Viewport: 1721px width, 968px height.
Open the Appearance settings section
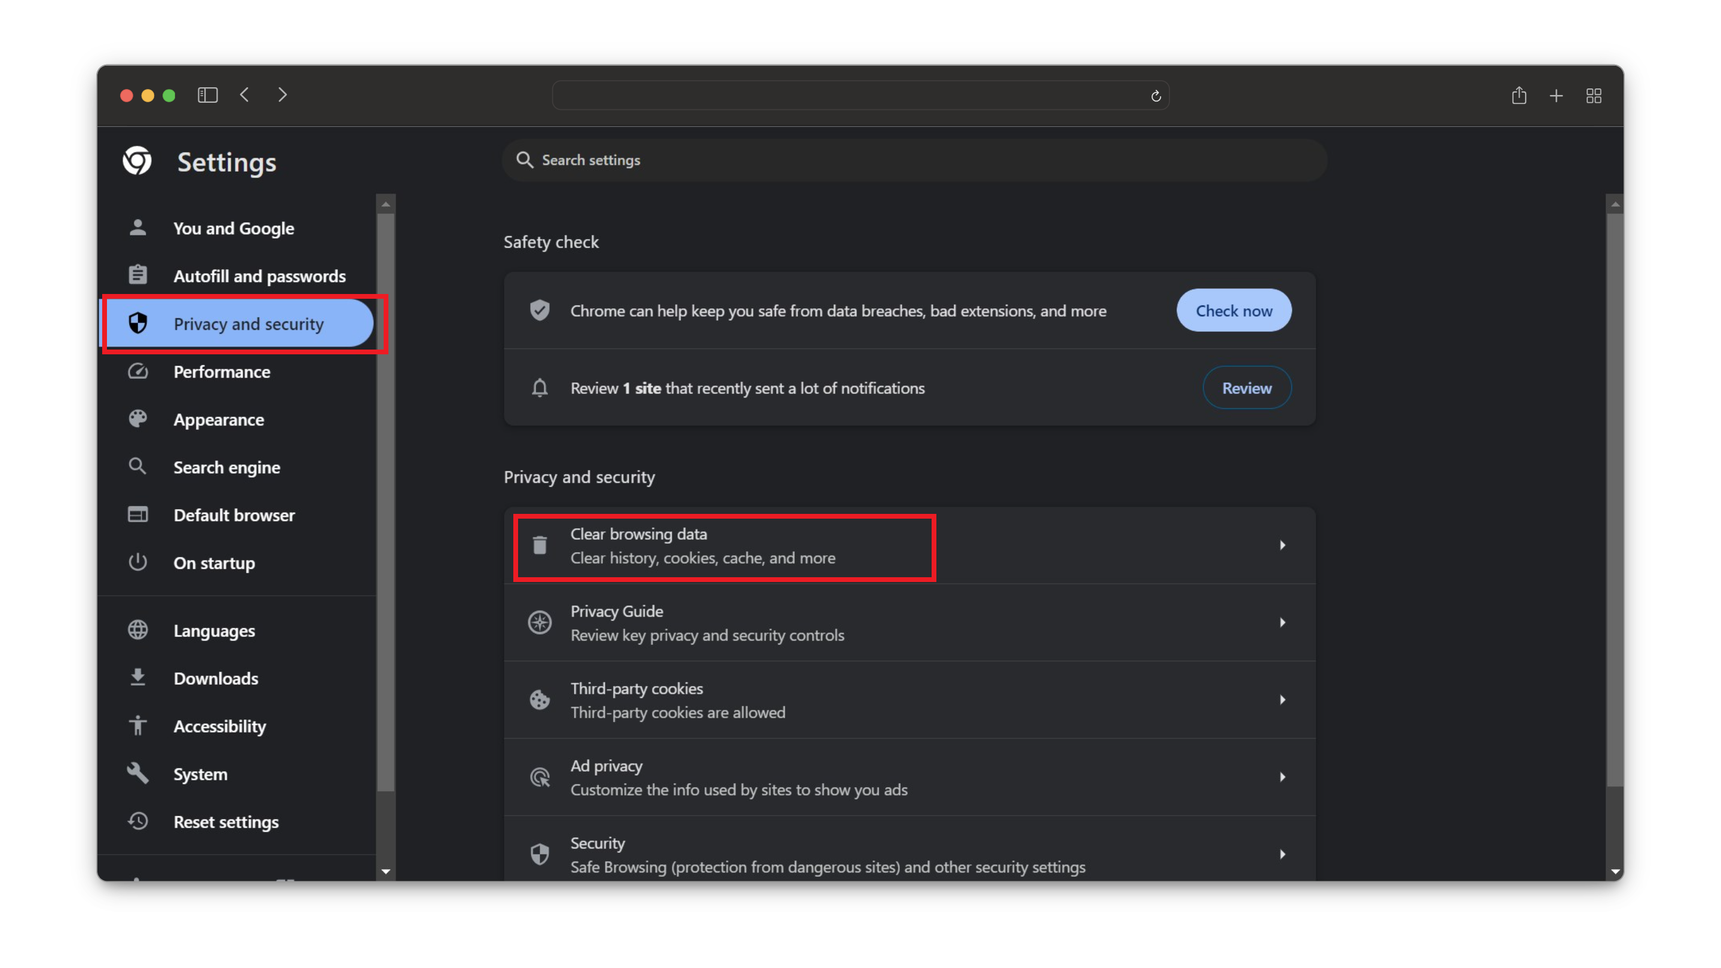(219, 419)
